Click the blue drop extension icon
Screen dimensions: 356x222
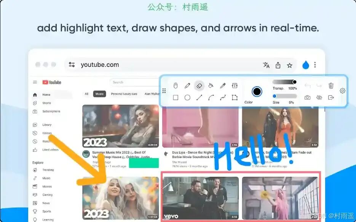306,65
